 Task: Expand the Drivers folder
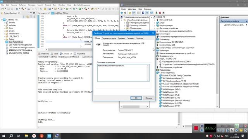tap(4, 31)
